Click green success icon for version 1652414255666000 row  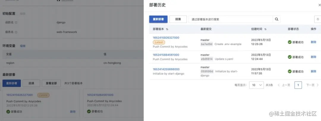coord(290,71)
